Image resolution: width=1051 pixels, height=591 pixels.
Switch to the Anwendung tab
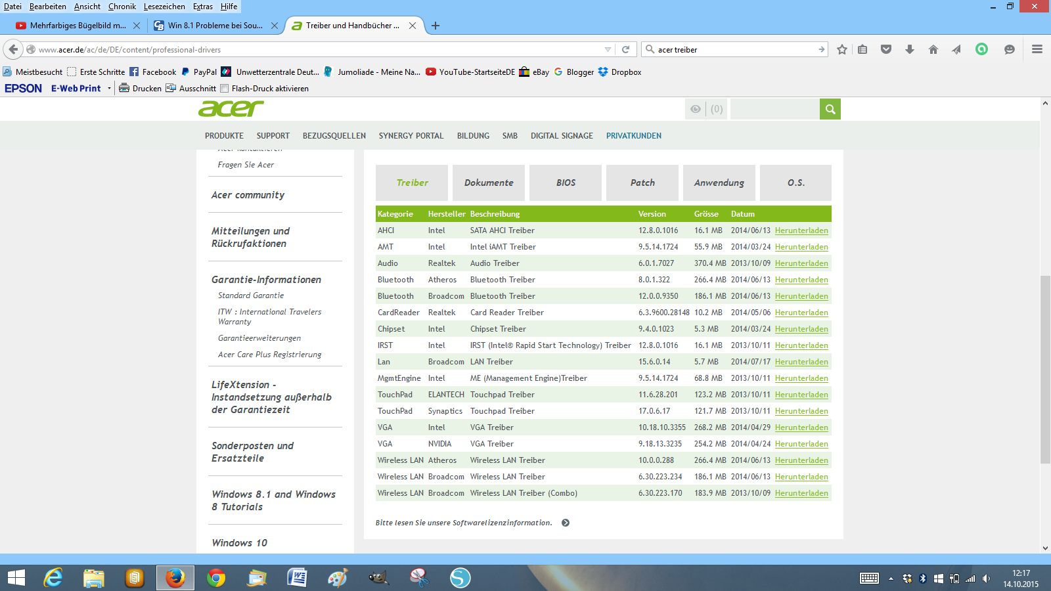pyautogui.click(x=719, y=183)
